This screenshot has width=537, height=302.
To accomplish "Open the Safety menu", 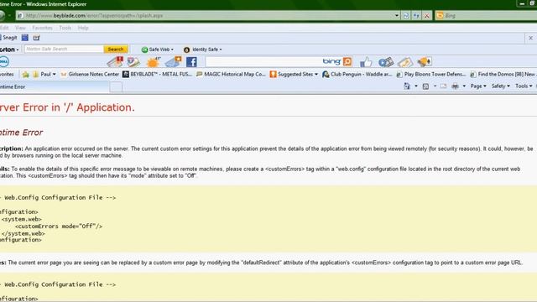I will (x=500, y=86).
